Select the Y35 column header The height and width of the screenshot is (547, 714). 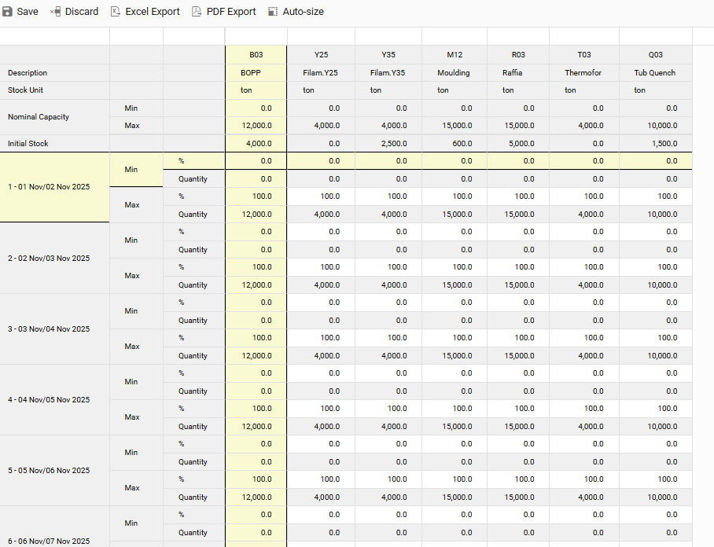(388, 54)
